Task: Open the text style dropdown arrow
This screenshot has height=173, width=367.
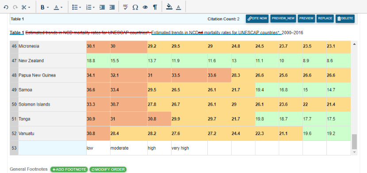Action: pyautogui.click(x=61, y=7)
